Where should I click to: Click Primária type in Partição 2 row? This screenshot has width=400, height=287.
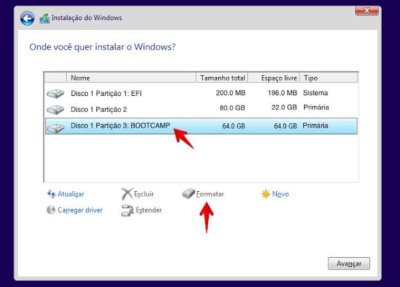tap(316, 107)
